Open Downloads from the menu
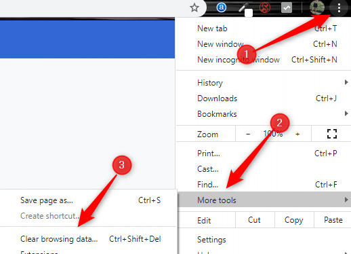The height and width of the screenshot is (254, 351). 264,98
